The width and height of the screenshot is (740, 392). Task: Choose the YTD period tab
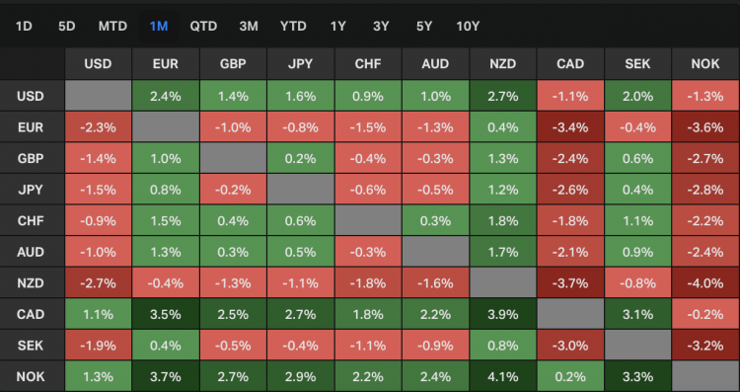coord(293,26)
